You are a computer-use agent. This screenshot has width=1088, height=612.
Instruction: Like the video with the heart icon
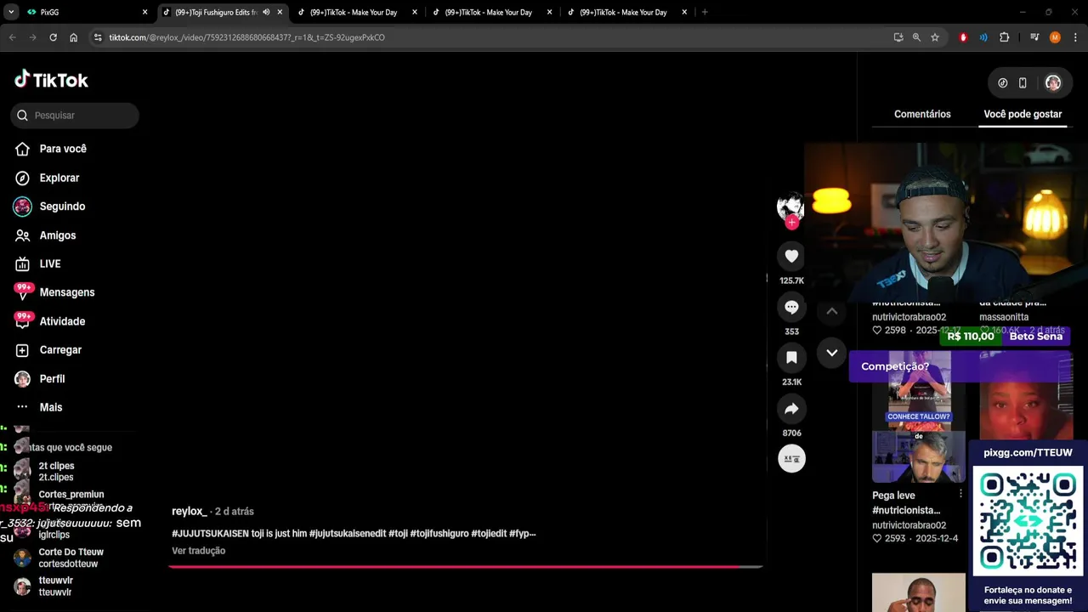point(791,256)
